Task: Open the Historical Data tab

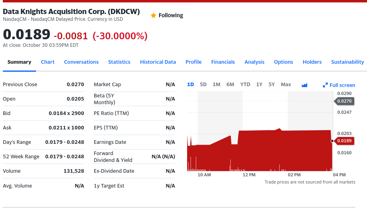Action: (158, 62)
